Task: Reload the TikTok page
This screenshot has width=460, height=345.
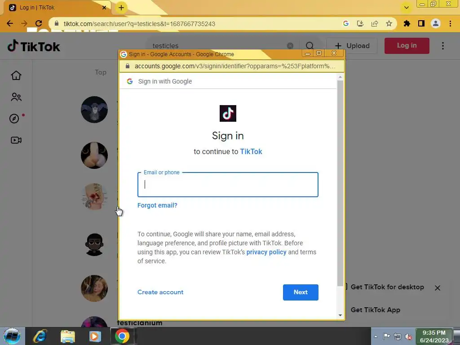Action: pyautogui.click(x=39, y=23)
